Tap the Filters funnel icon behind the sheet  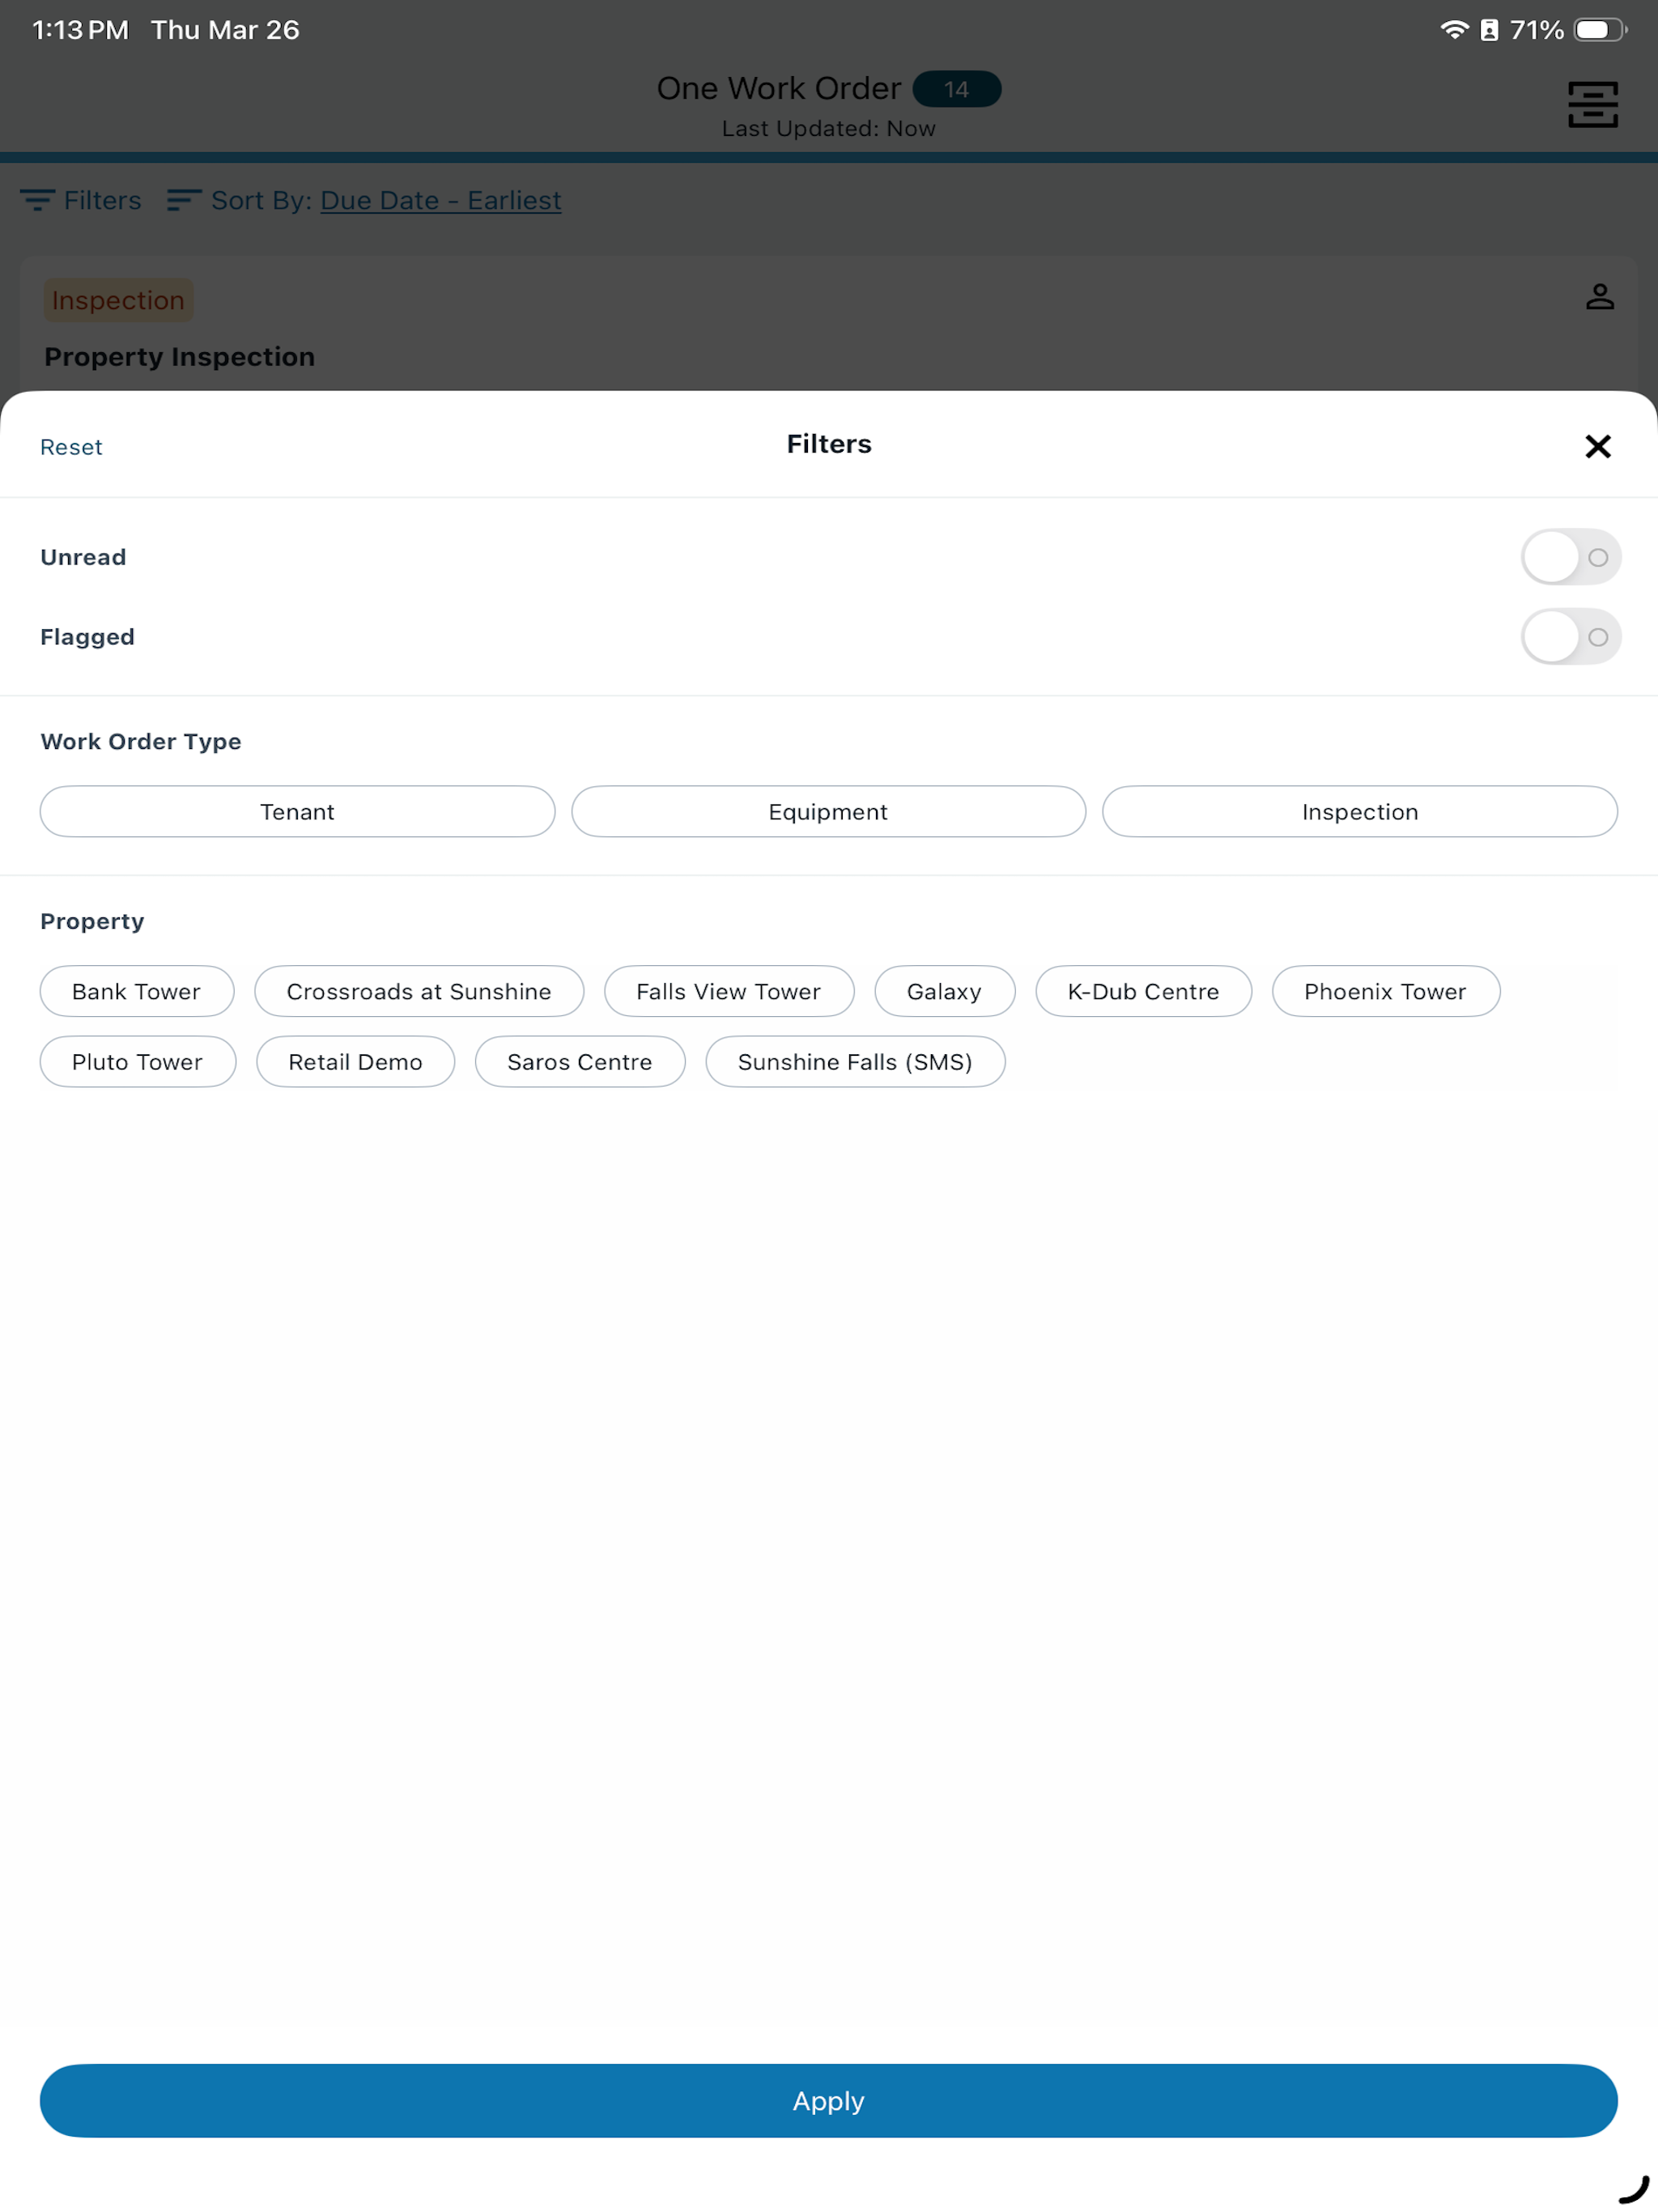tap(38, 200)
